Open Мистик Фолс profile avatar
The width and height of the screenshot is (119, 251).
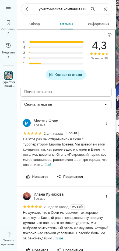click(27, 123)
